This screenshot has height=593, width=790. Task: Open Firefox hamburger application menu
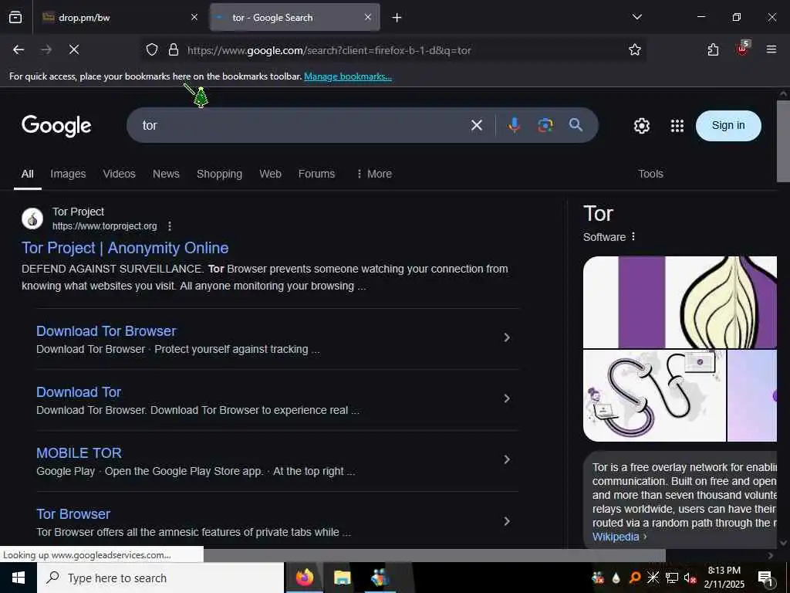771,49
